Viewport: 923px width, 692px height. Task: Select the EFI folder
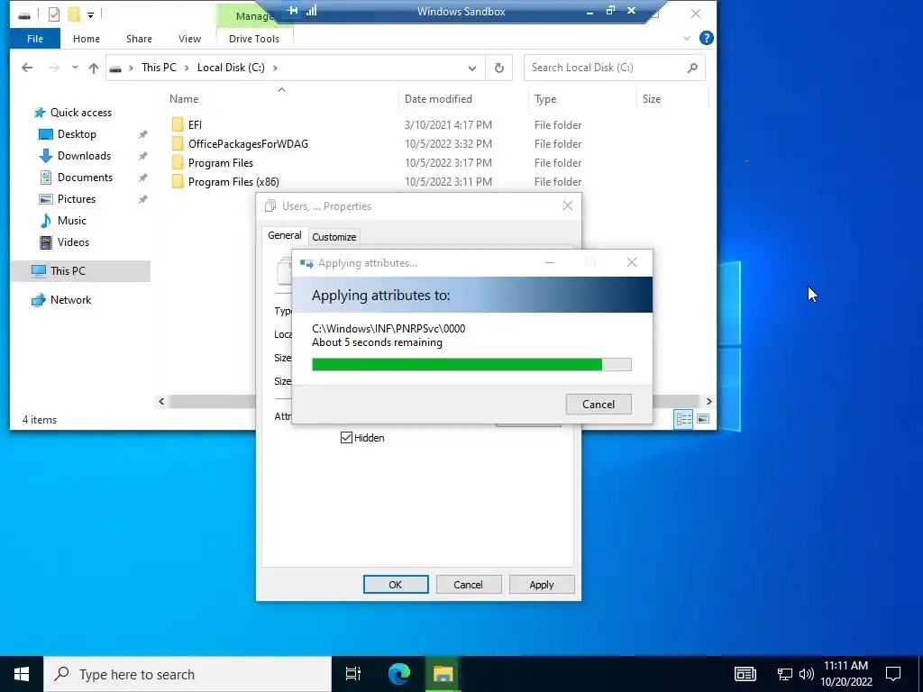point(195,124)
